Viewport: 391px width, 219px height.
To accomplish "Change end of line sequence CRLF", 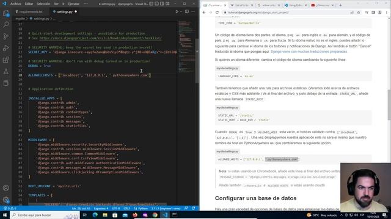I will pos(126,209).
